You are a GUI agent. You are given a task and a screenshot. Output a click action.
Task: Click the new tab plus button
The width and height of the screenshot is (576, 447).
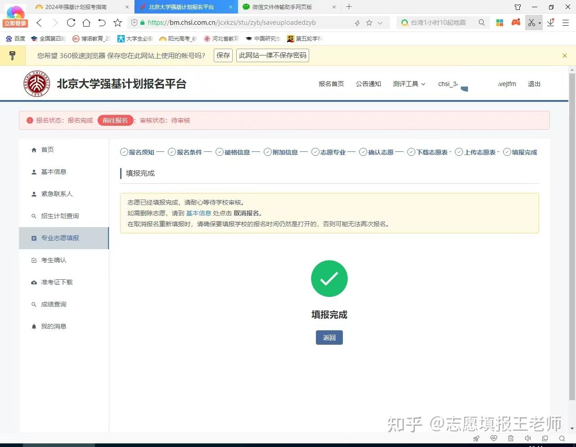349,7
